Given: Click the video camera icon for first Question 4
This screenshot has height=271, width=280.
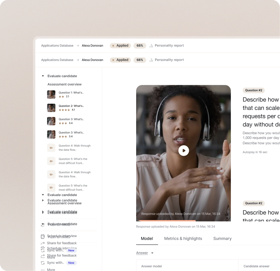Looking at the screenshot, I should click(x=51, y=148).
